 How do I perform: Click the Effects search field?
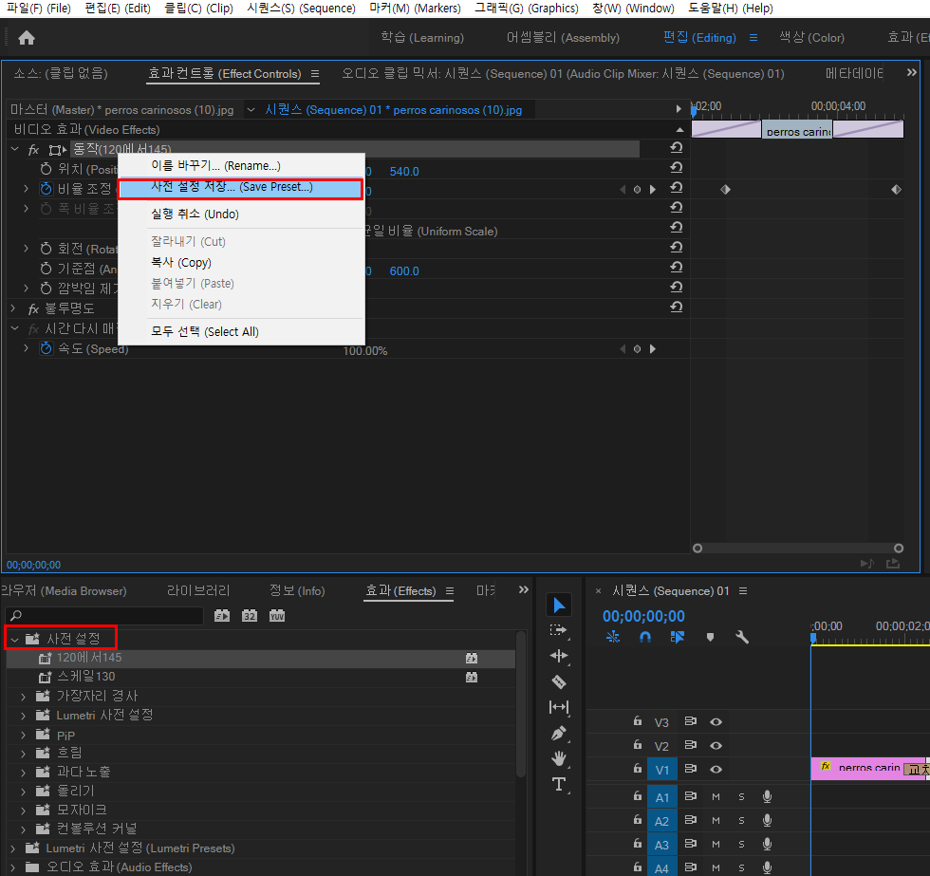(x=105, y=616)
